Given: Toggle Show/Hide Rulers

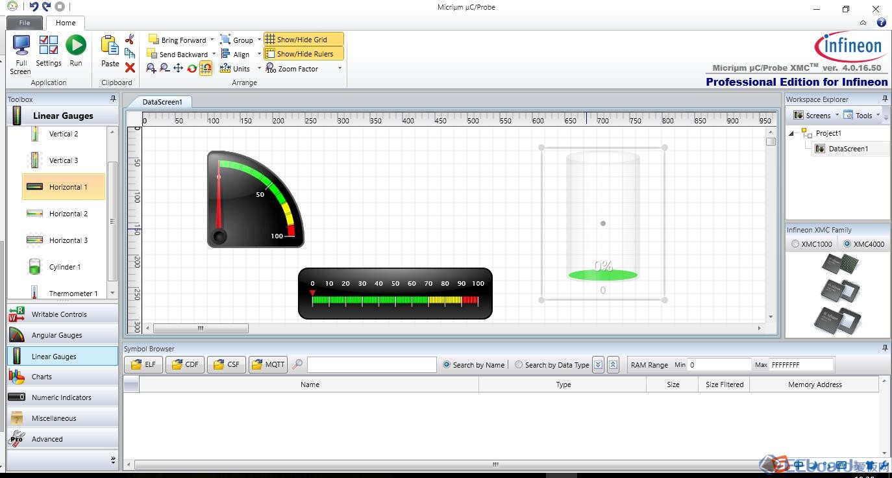Looking at the screenshot, I should tap(303, 54).
